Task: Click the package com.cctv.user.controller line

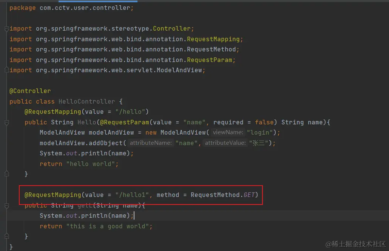Action: (71, 8)
